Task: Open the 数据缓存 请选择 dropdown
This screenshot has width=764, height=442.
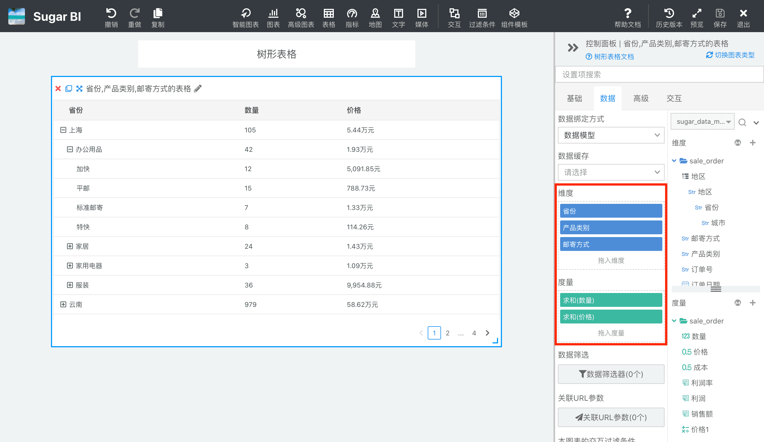Action: click(x=611, y=172)
